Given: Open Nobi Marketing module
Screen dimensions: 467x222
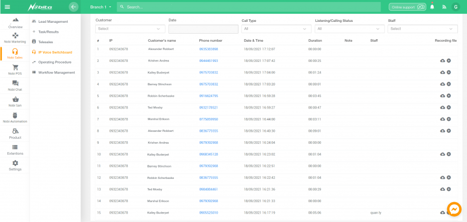Looking at the screenshot, I should tap(15, 38).
